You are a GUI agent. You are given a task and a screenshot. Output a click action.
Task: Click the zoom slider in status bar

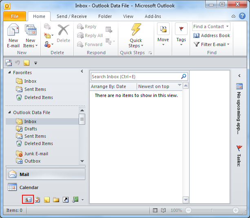[212, 210]
